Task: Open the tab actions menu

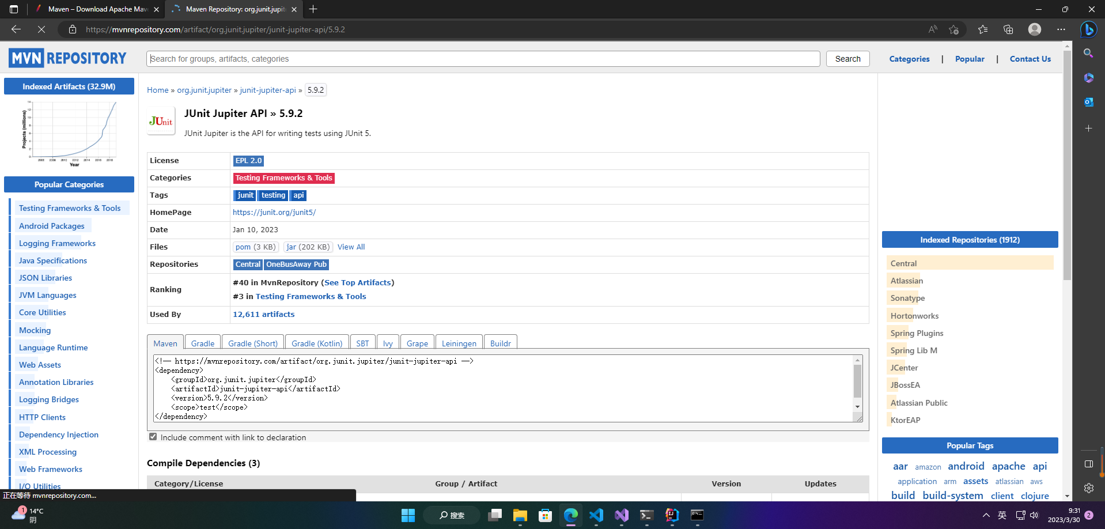Action: (14, 9)
